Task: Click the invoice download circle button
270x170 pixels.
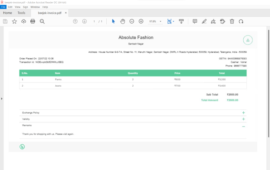Action: point(248,40)
